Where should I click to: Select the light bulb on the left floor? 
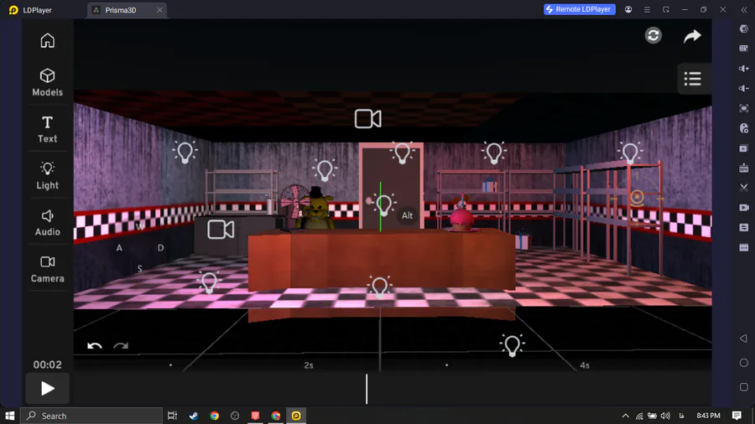pos(209,282)
